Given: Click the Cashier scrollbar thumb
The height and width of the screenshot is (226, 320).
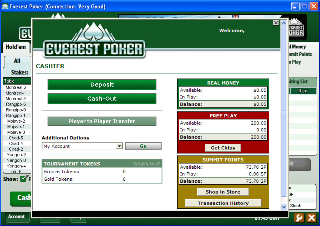Looking at the screenshot, I should [284, 111].
